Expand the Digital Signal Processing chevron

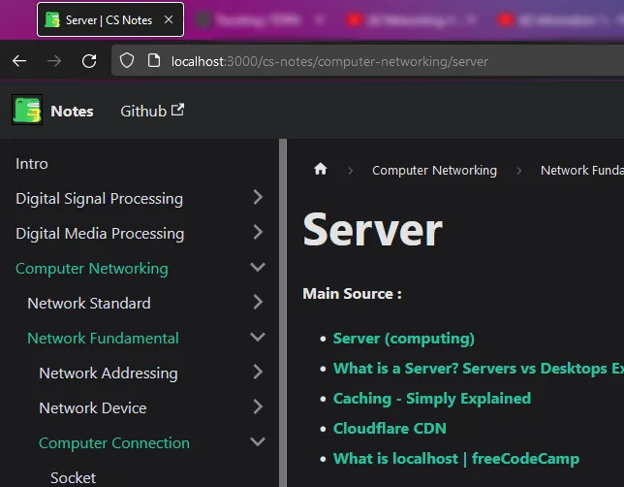point(258,197)
